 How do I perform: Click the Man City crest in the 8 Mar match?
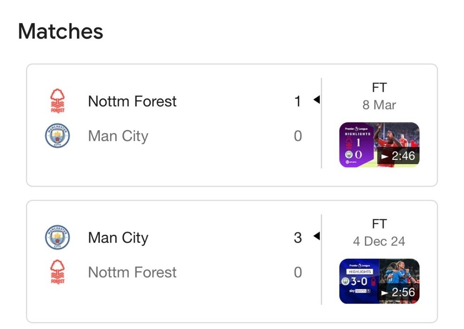click(x=58, y=136)
